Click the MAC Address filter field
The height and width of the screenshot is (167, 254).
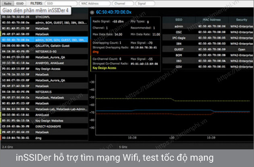click(x=94, y=2)
